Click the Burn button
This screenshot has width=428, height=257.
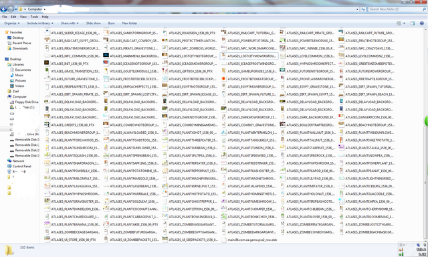click(112, 23)
